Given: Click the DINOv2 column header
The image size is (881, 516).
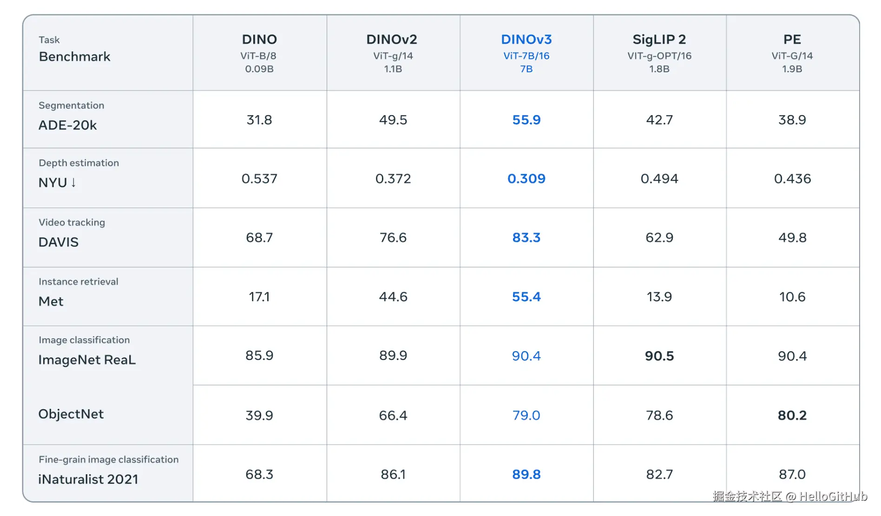Looking at the screenshot, I should coord(392,40).
